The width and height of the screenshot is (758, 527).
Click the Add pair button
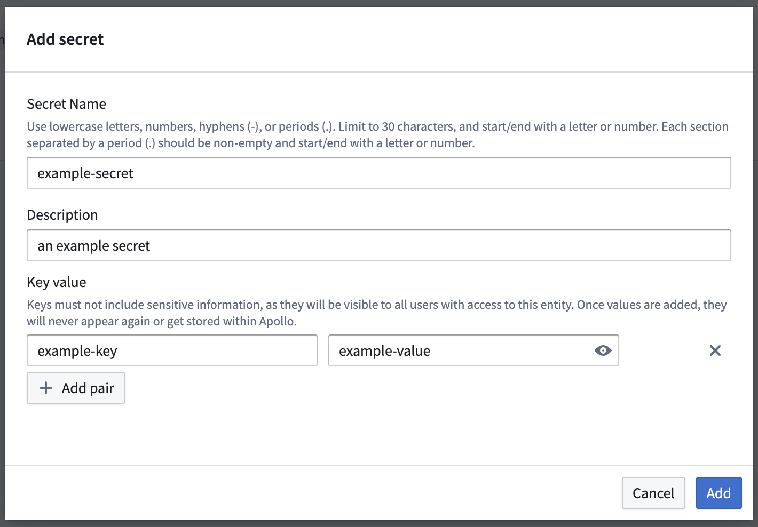click(76, 388)
